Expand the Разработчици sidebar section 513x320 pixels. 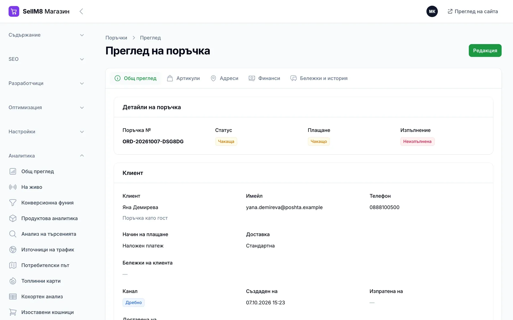(46, 83)
